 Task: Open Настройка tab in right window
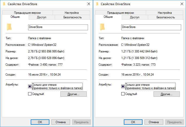pos(165,13)
